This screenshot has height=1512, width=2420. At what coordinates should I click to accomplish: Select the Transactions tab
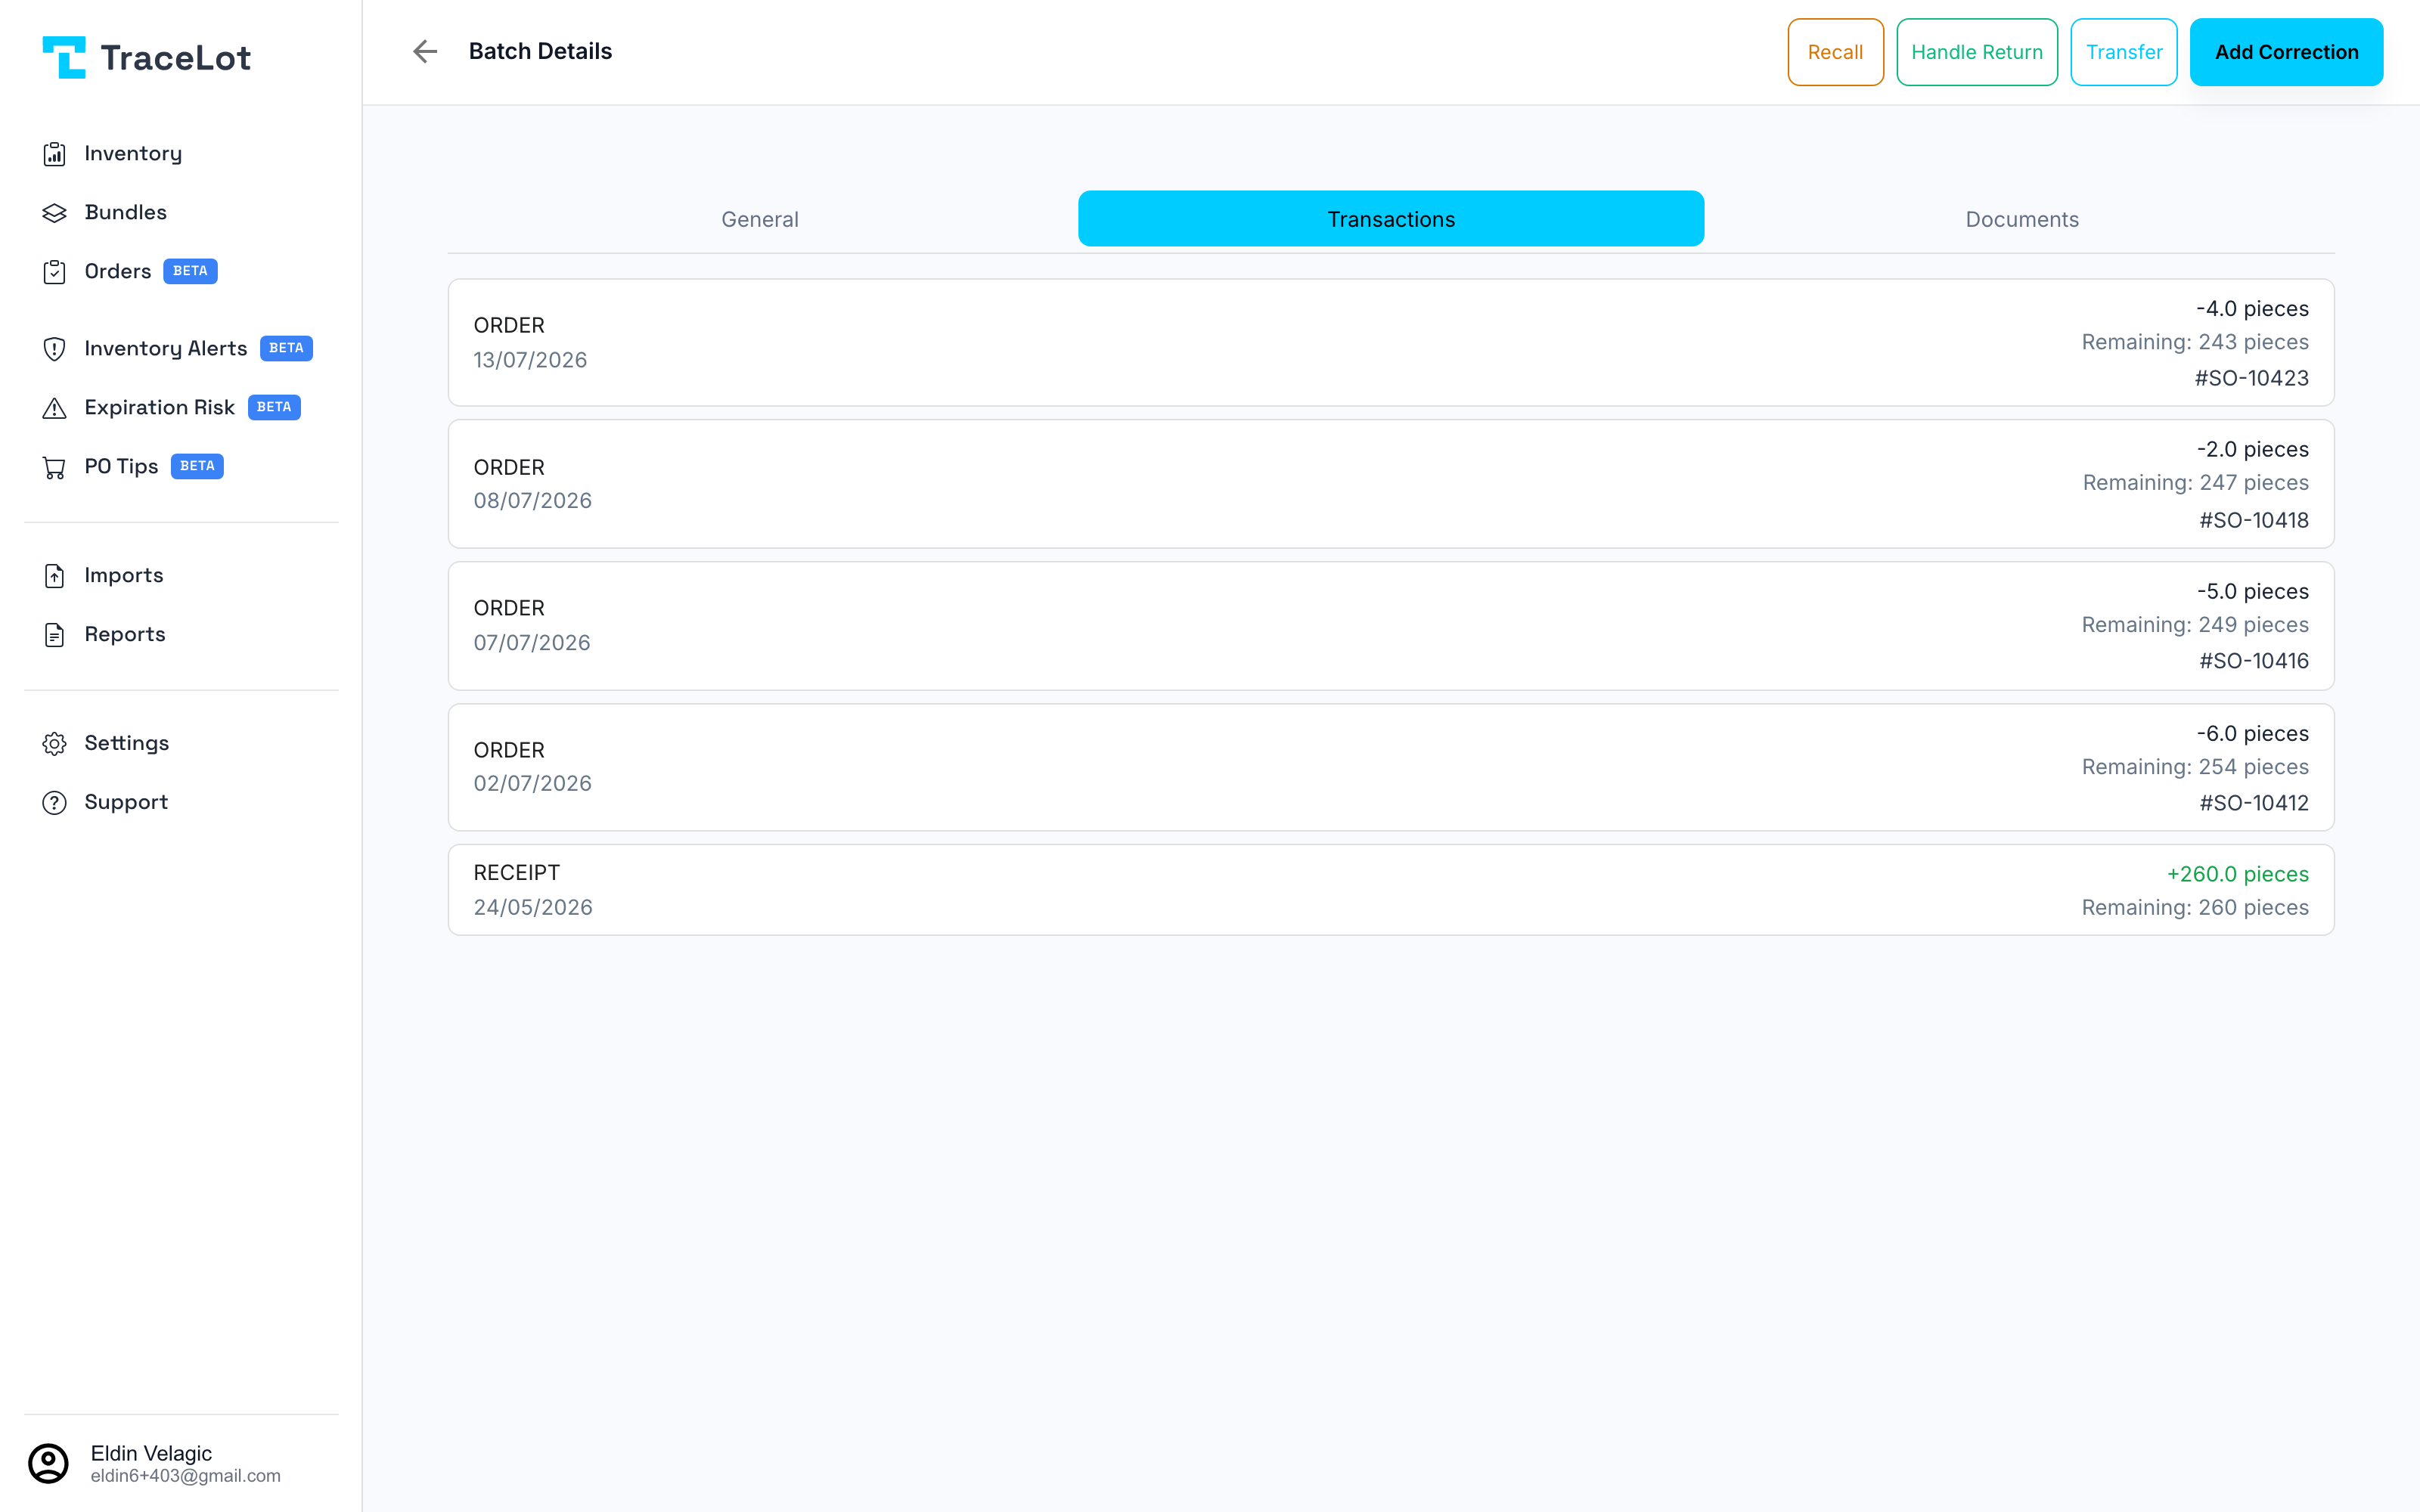tap(1391, 219)
